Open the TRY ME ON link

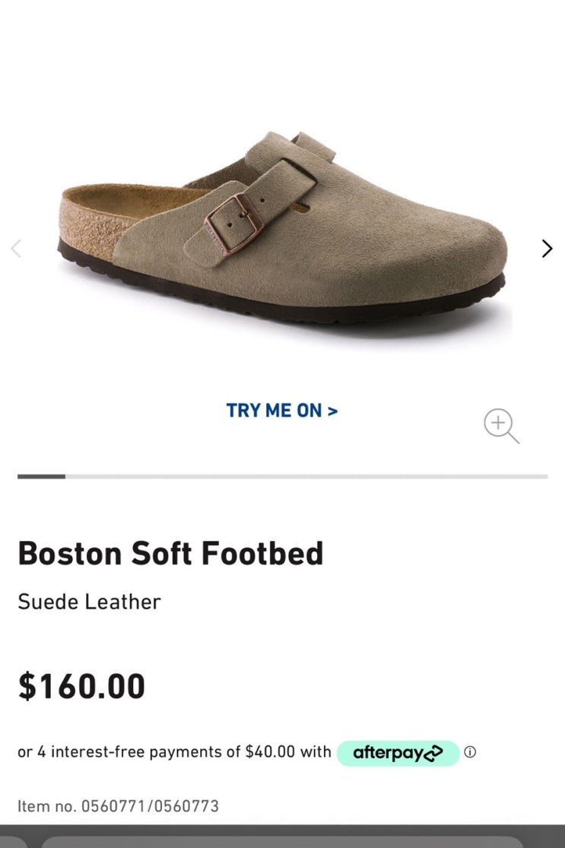[x=281, y=411]
